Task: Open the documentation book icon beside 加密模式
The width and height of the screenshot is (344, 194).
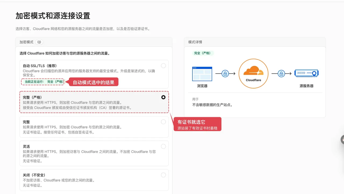Action: [x=39, y=42]
